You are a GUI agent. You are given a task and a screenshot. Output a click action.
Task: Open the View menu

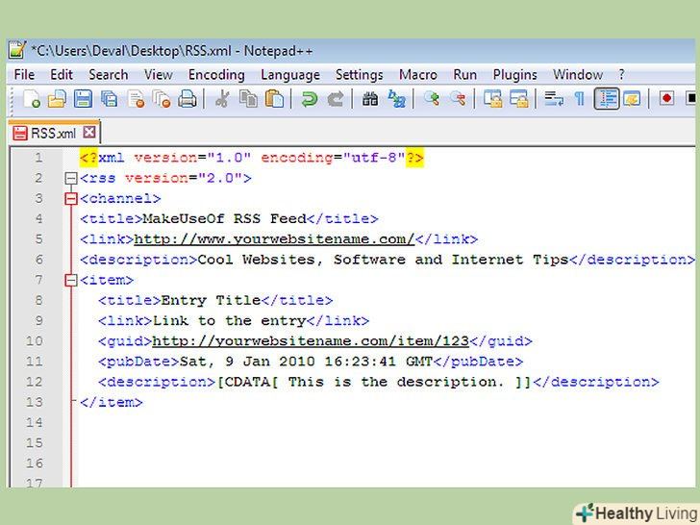159,75
